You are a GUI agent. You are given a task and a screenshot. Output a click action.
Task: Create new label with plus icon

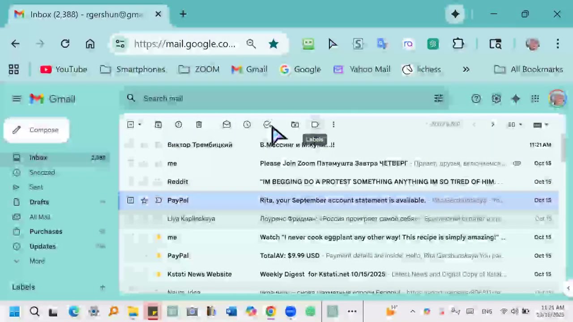103,287
